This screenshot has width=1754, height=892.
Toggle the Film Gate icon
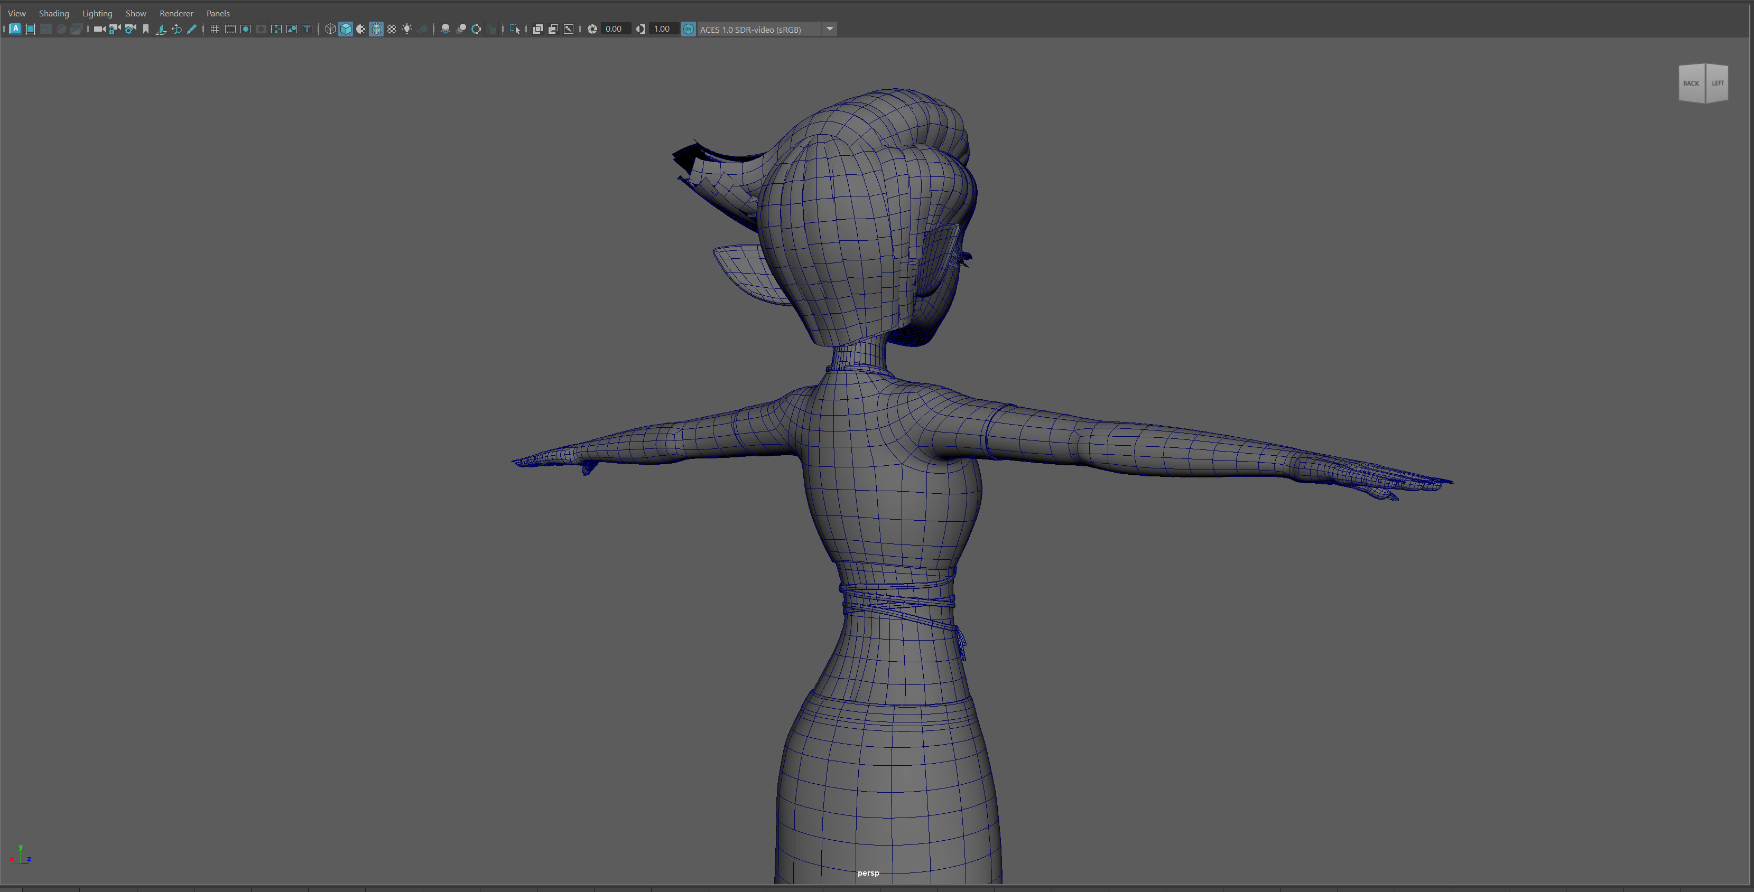(x=230, y=29)
